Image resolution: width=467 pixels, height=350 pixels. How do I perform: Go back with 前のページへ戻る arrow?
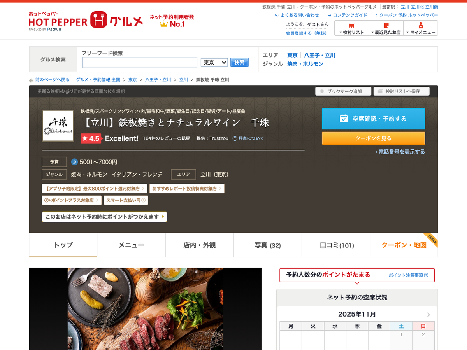pos(32,80)
